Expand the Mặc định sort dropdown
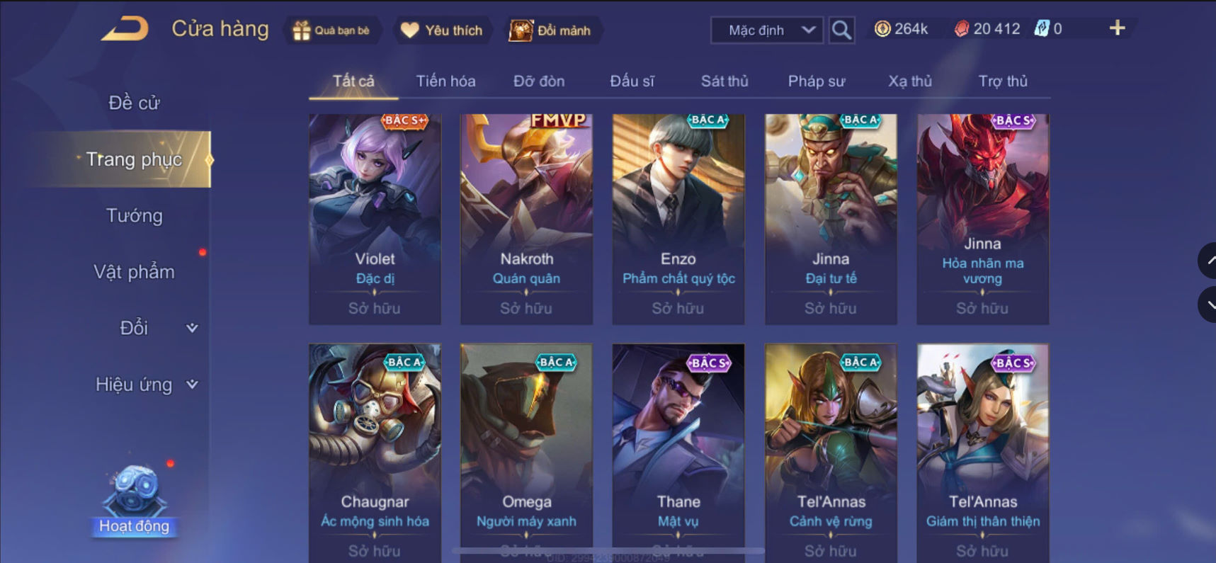Screen dimensions: 1216x563 coord(767,30)
